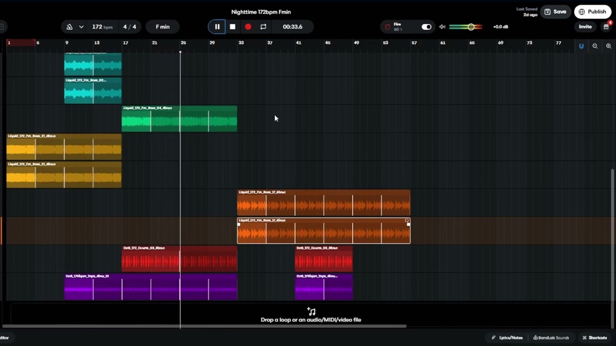Click the music note drop file icon
616x346 pixels.
click(311, 311)
